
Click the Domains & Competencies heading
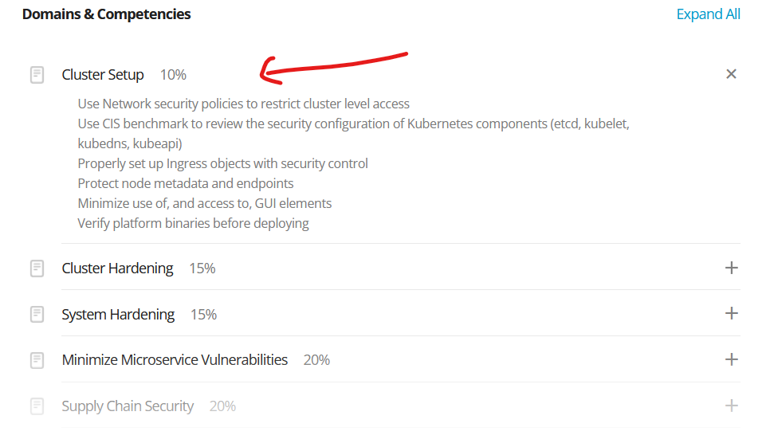click(106, 14)
